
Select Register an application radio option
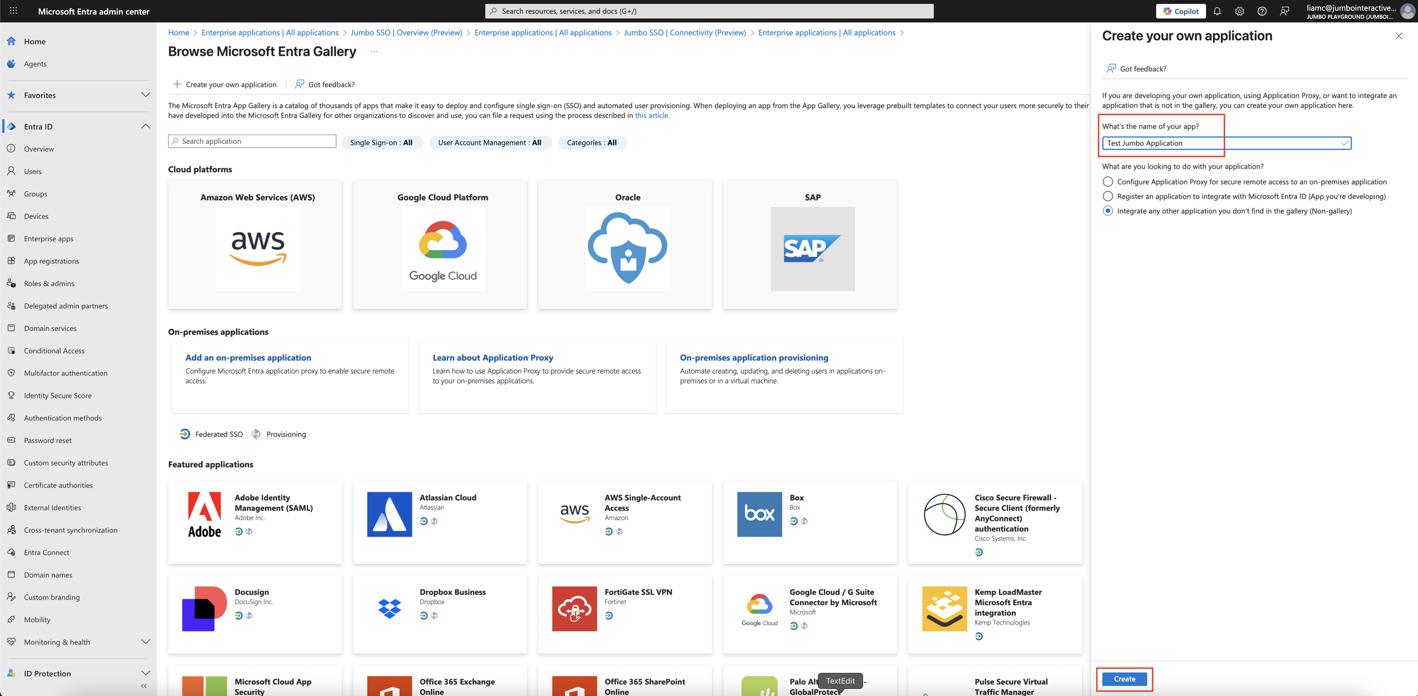pyautogui.click(x=1108, y=196)
